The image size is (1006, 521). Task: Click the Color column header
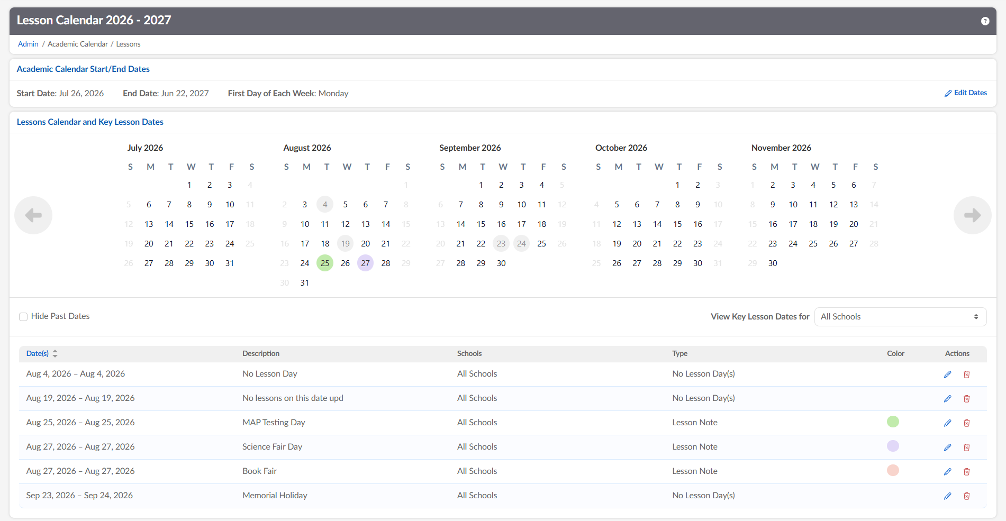click(896, 353)
